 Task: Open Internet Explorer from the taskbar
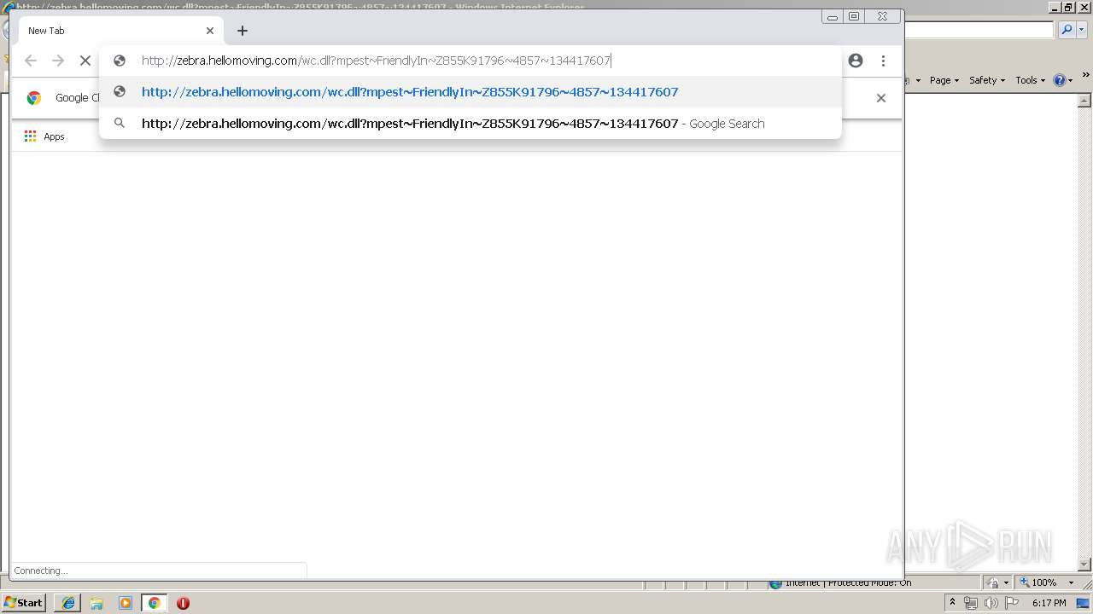coord(67,603)
